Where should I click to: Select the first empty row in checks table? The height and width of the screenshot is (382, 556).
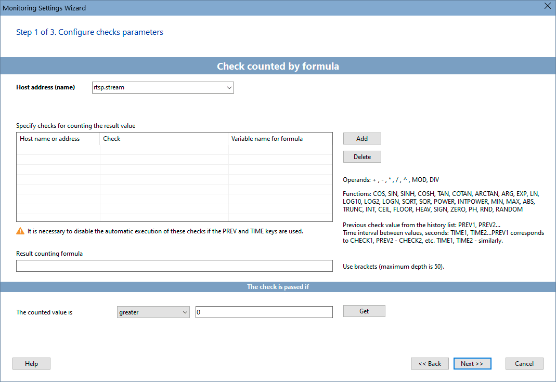click(174, 150)
